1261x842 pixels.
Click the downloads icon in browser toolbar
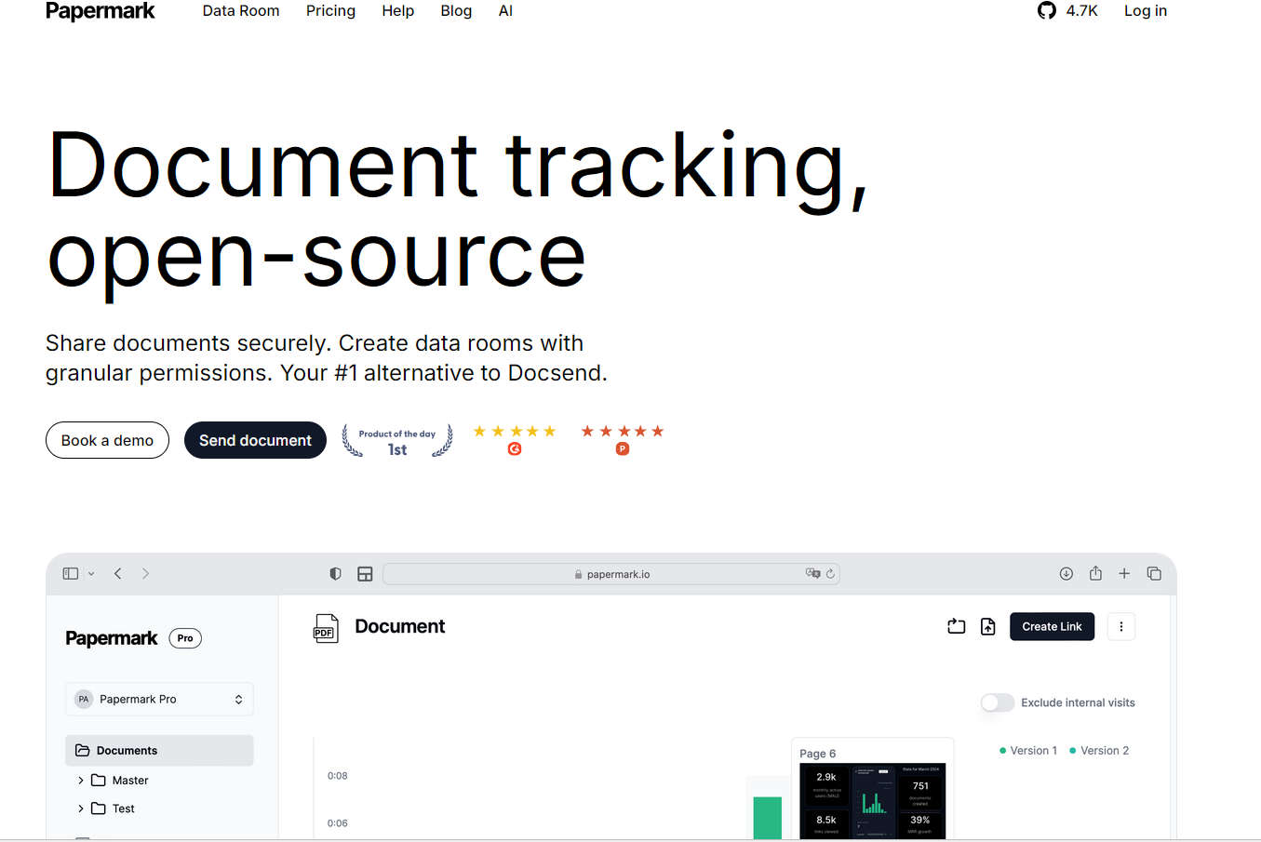click(1066, 574)
